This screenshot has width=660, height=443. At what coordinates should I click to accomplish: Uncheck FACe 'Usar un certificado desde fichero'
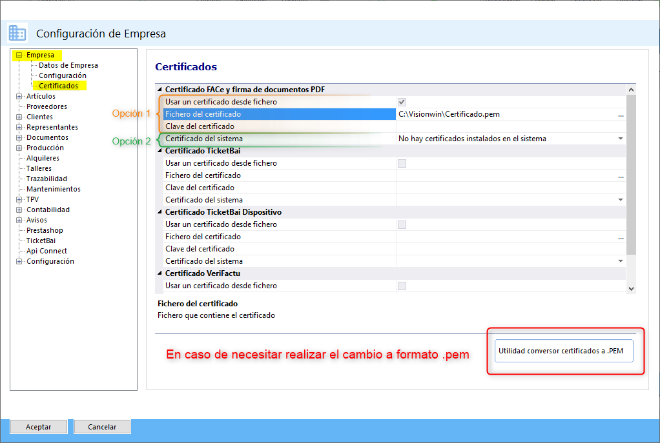click(402, 102)
